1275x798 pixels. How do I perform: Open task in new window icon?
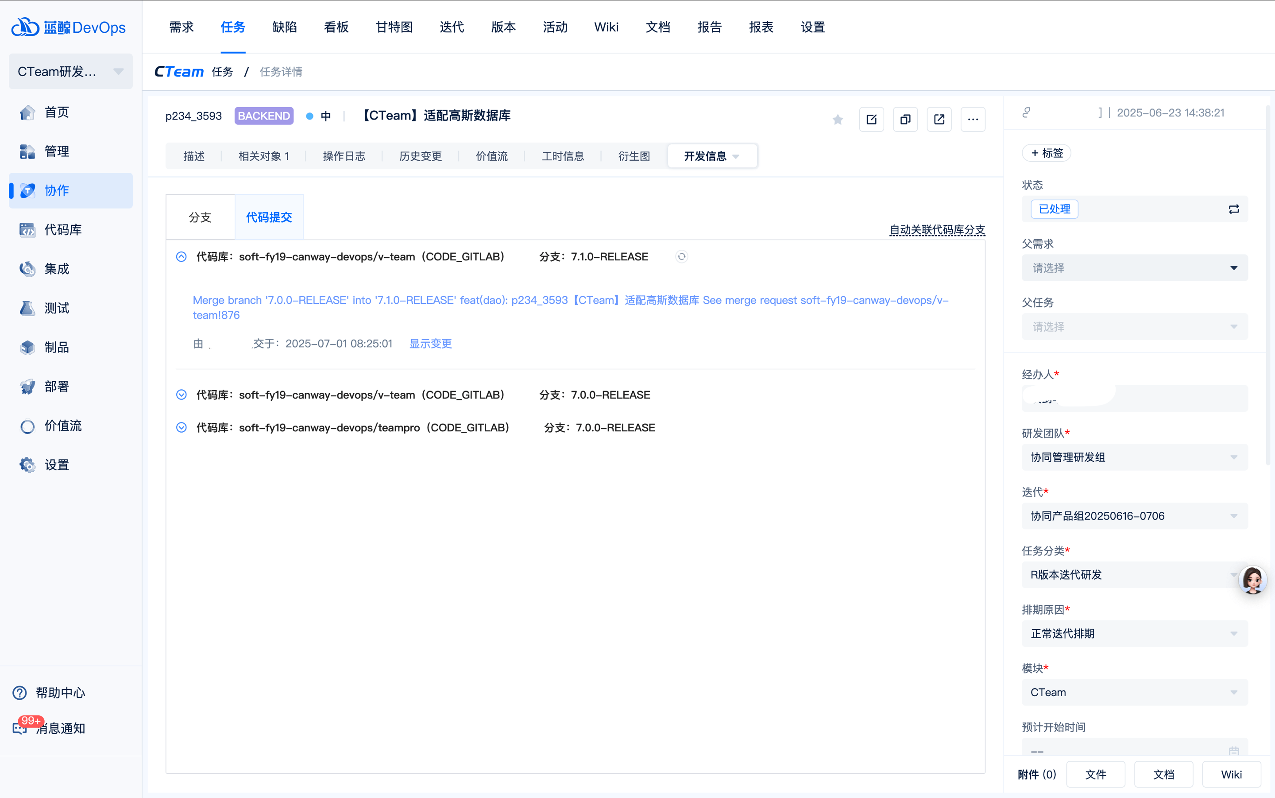(x=939, y=120)
